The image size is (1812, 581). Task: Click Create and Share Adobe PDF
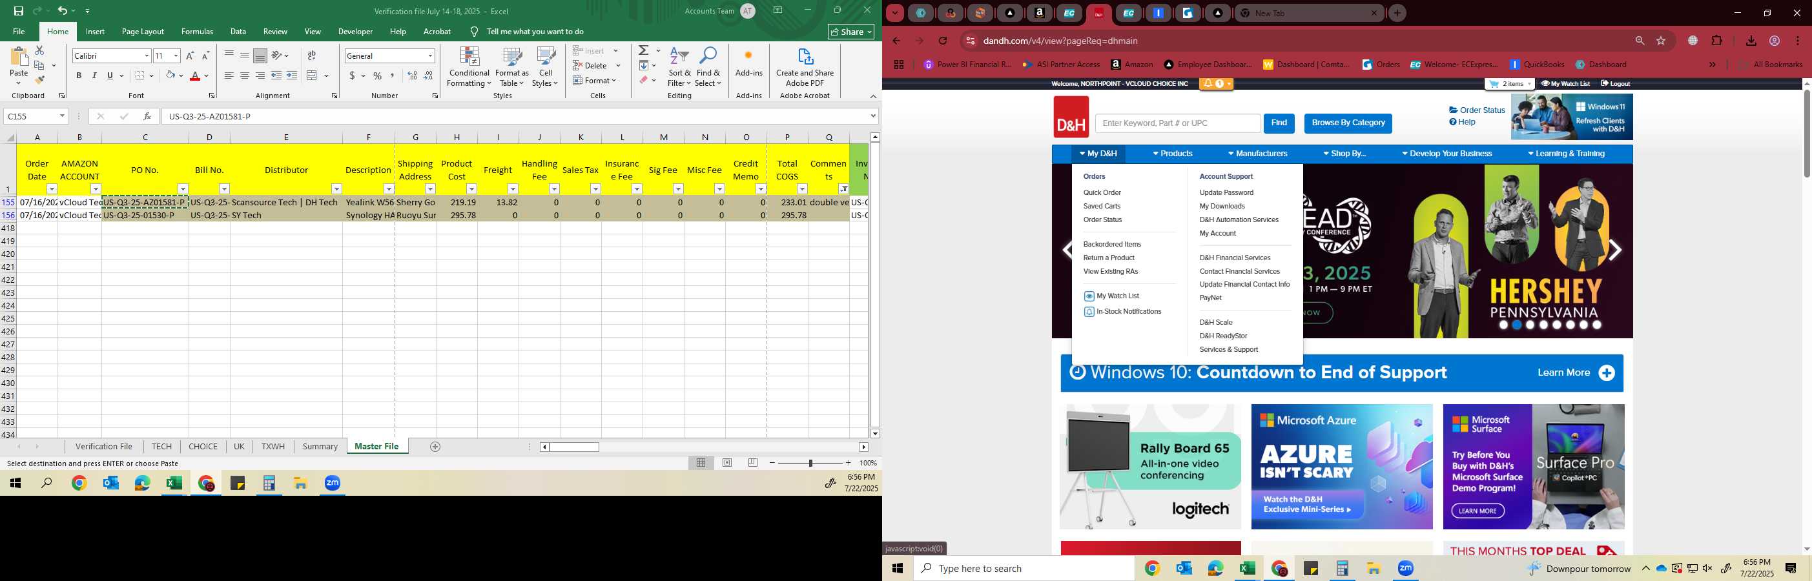(805, 68)
